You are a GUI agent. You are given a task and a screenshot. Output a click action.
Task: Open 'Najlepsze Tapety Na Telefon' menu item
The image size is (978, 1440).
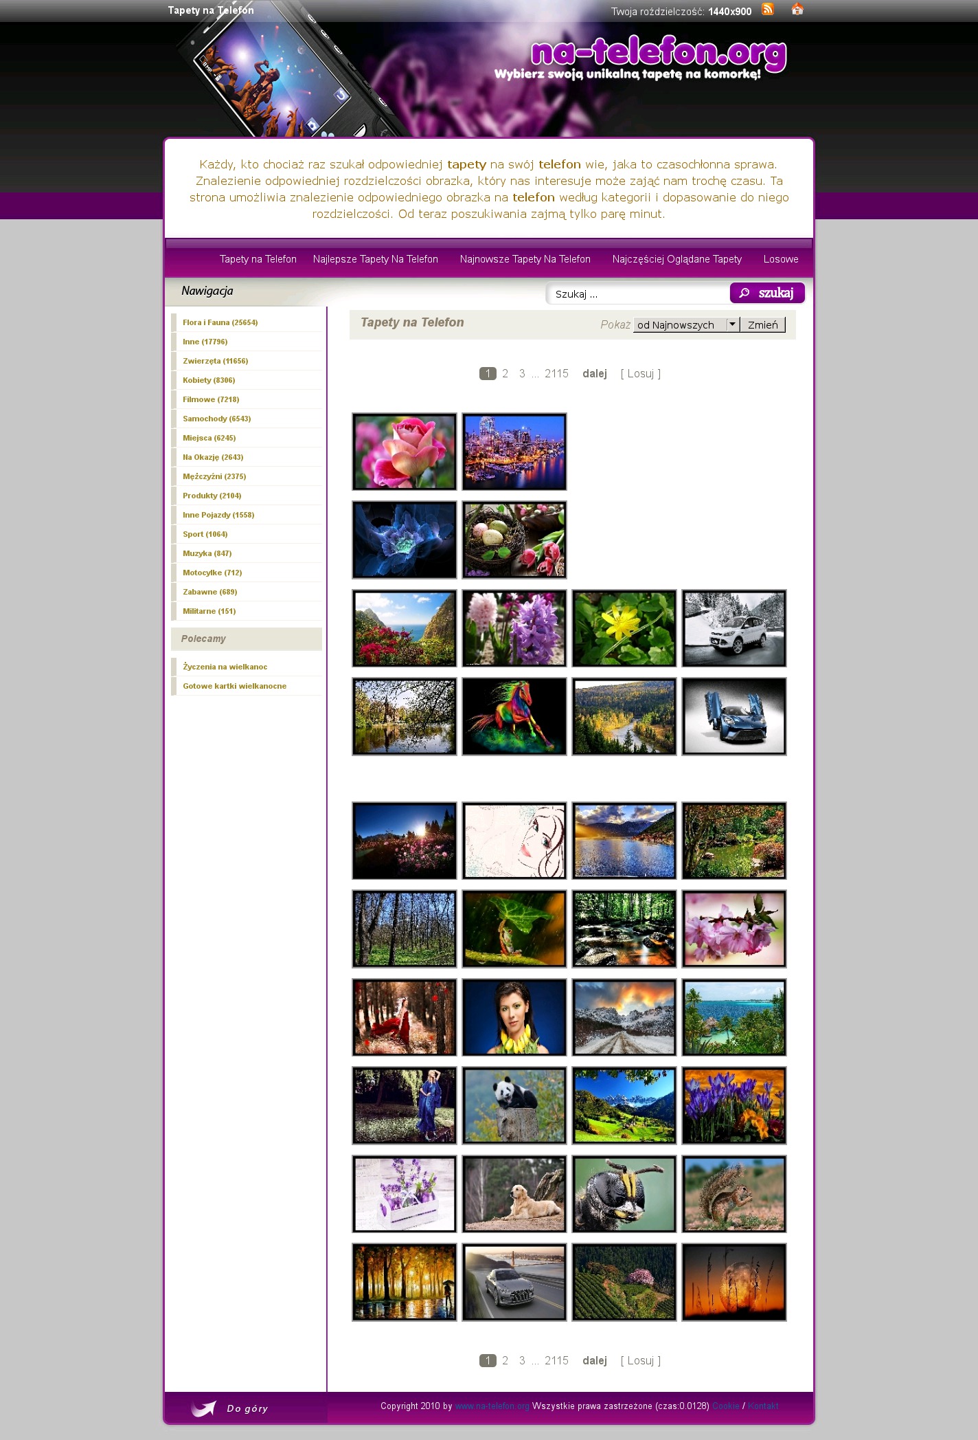(375, 259)
